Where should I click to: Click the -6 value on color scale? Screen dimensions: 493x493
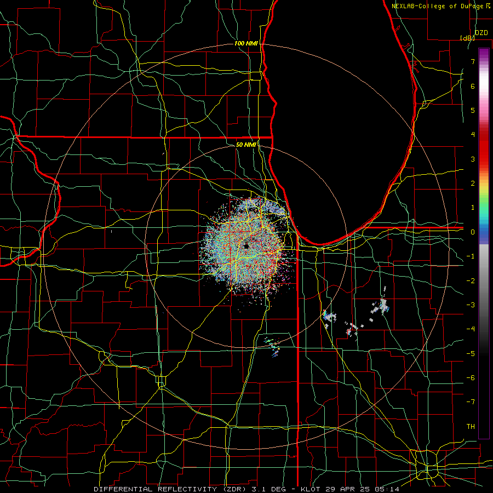[471, 378]
